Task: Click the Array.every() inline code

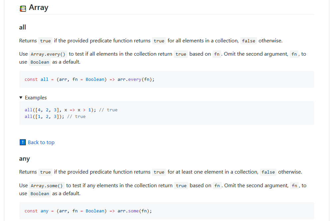Action: [48, 54]
